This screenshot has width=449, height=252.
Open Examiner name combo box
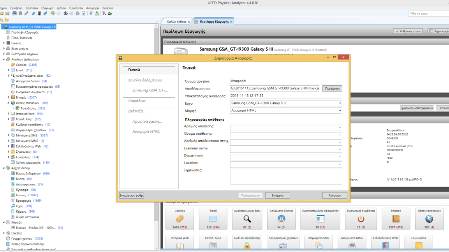(x=286, y=150)
